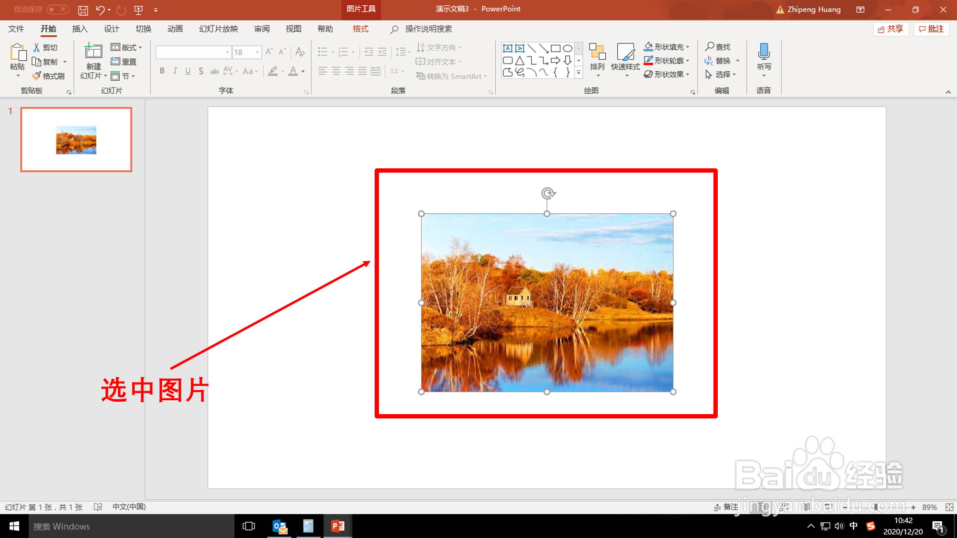The width and height of the screenshot is (957, 538).
Task: Click the Format Painter (格式刷) icon
Action: tap(37, 76)
